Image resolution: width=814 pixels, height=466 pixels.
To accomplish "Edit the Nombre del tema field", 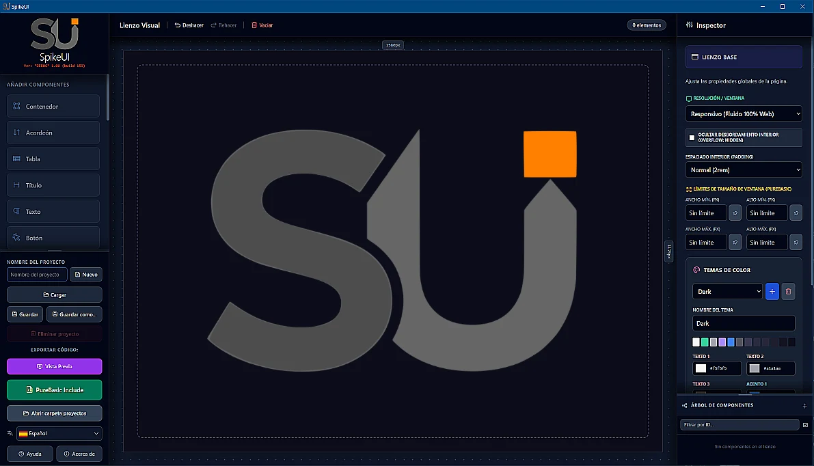I will point(744,323).
